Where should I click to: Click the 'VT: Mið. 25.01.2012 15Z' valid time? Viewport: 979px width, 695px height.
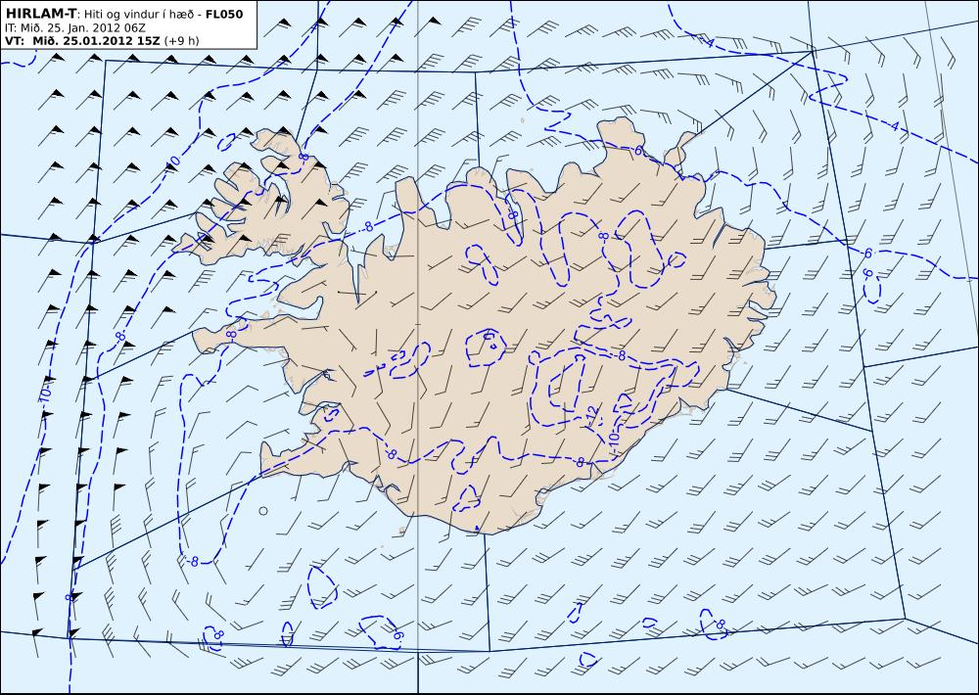(x=83, y=40)
